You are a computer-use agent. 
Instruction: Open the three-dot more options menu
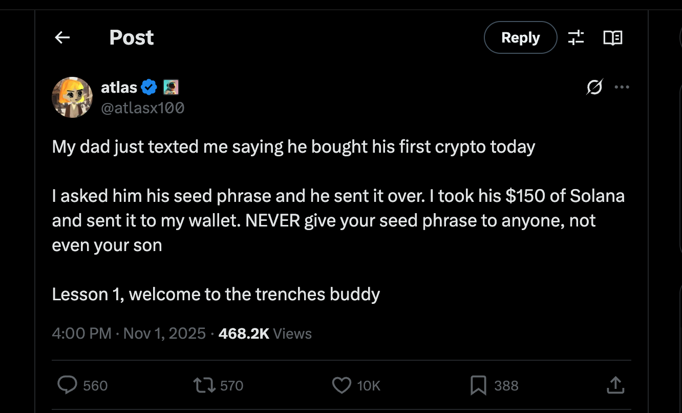pos(622,87)
